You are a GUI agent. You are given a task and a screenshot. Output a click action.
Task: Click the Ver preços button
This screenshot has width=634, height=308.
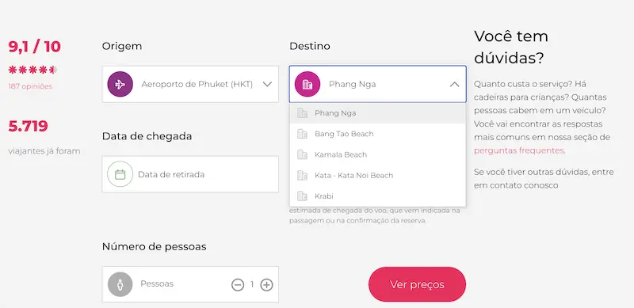click(417, 284)
